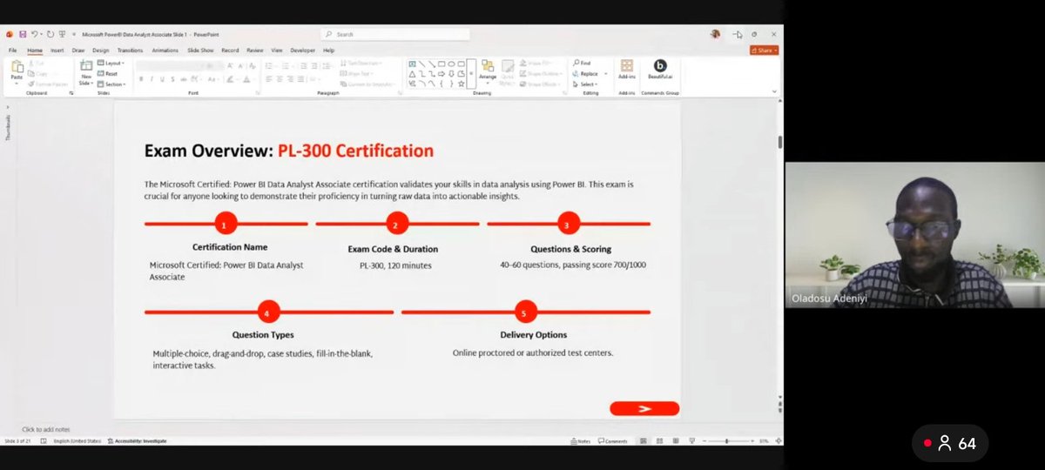Toggle Notes pane from status bar
The image size is (1045, 470).
[581, 441]
